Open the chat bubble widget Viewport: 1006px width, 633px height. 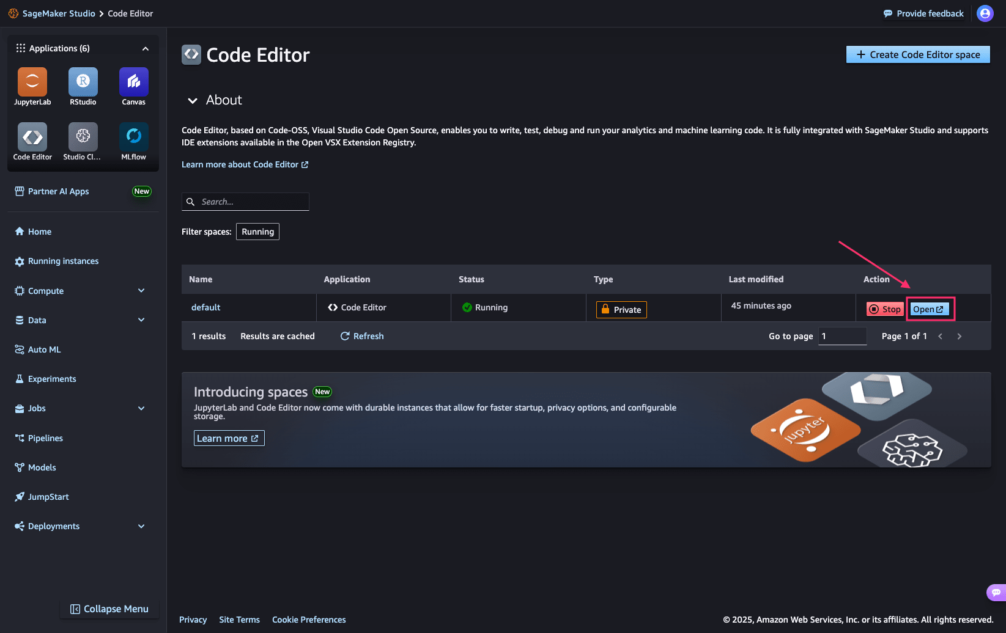pos(996,593)
